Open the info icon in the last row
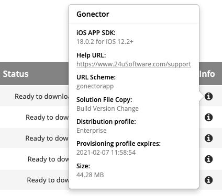223x196 pixels. click(208, 180)
